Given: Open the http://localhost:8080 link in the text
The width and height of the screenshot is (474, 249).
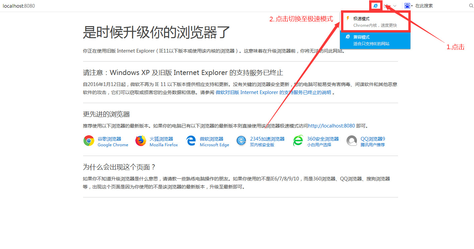Looking at the screenshot, I should click(331, 126).
